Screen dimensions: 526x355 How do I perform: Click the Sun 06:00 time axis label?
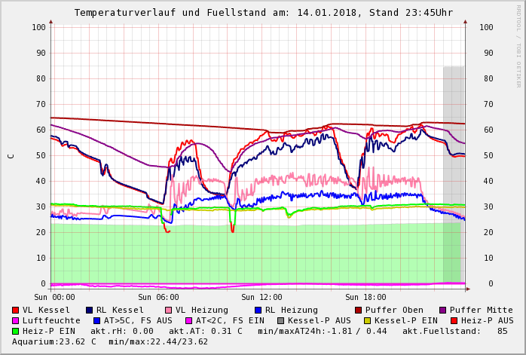158,297
